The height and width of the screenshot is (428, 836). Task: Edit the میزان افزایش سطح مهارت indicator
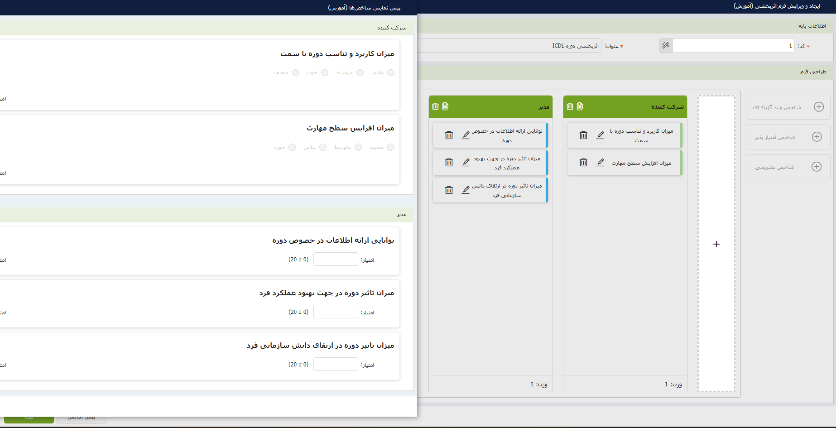[600, 163]
